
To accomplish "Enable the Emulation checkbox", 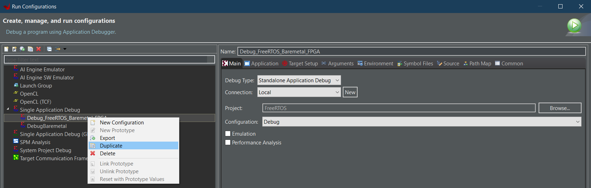I will (x=228, y=134).
